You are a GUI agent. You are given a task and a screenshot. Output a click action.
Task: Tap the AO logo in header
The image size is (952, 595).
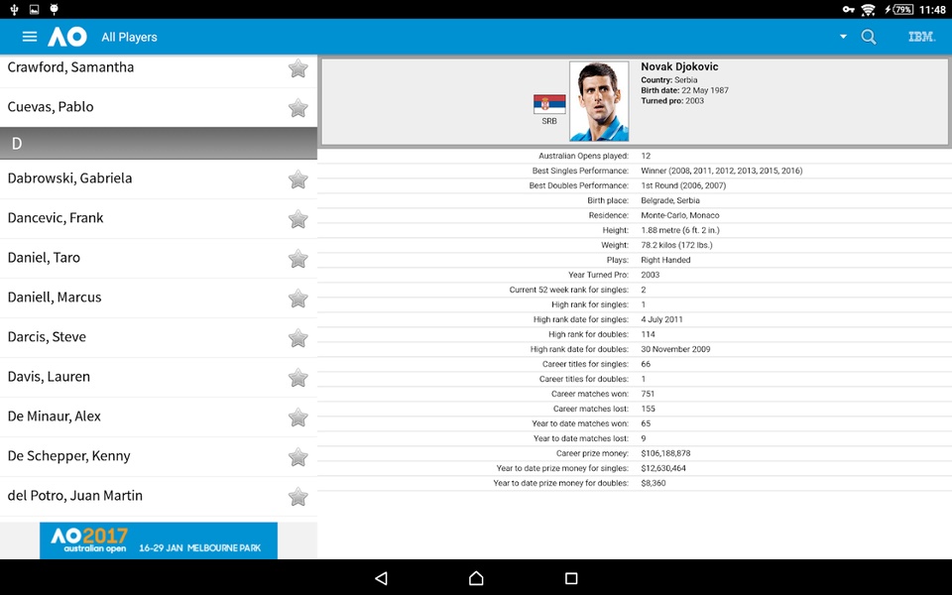tap(67, 37)
